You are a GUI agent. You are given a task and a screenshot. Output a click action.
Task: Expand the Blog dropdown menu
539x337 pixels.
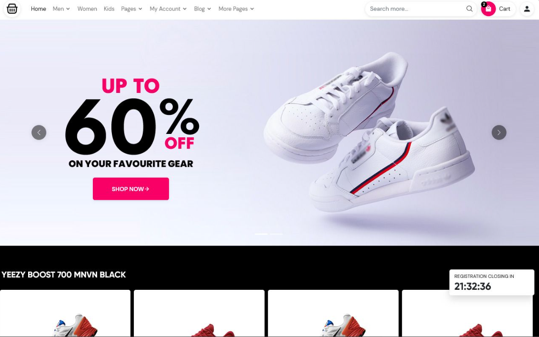click(202, 9)
